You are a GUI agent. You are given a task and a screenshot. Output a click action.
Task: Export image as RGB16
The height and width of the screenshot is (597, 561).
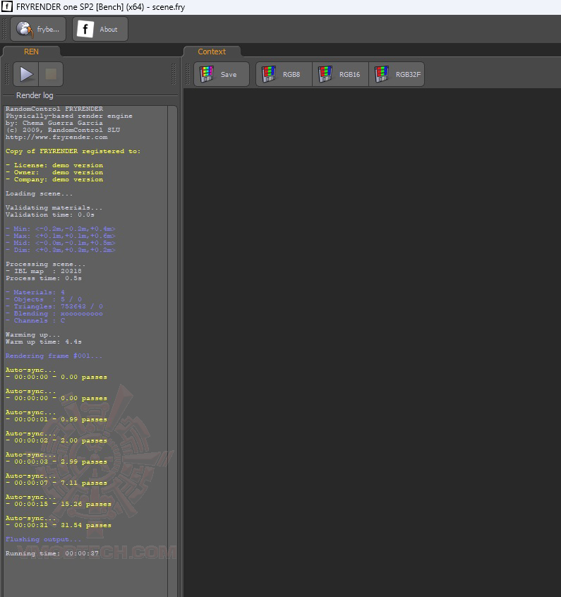(x=341, y=74)
